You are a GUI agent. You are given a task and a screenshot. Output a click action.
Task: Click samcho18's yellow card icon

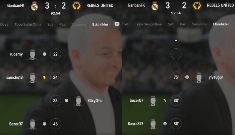coord(44,77)
